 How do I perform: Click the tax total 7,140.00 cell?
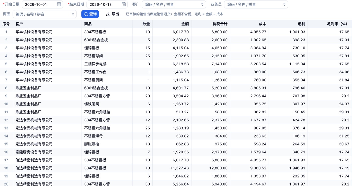[x=210, y=64]
